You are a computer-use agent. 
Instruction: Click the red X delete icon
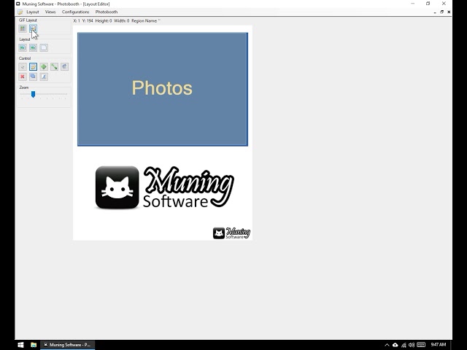tap(23, 77)
